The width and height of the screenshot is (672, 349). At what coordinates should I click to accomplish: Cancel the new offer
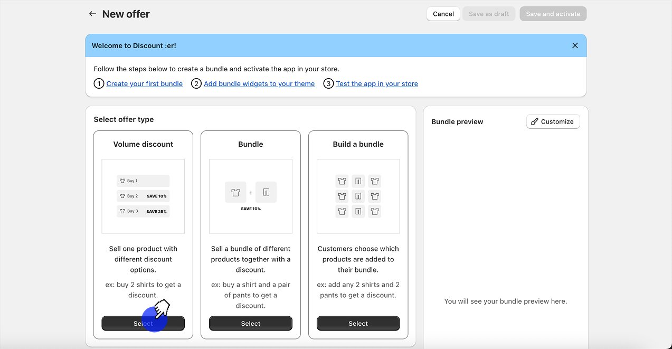pos(443,14)
